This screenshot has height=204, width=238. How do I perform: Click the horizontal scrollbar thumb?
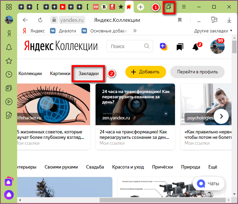pos(163,200)
